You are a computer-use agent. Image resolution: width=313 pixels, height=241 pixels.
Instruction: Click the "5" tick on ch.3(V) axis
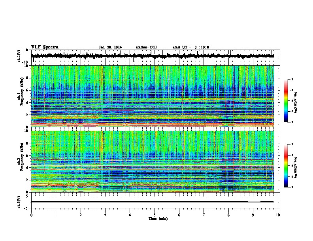pyautogui.click(x=28, y=196)
